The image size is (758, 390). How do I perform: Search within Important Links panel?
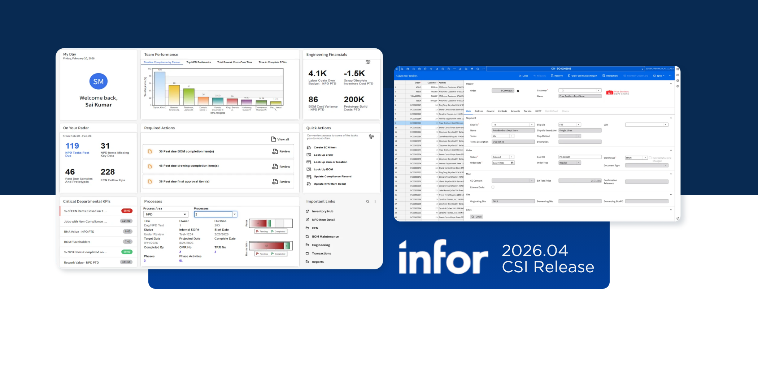tap(367, 201)
